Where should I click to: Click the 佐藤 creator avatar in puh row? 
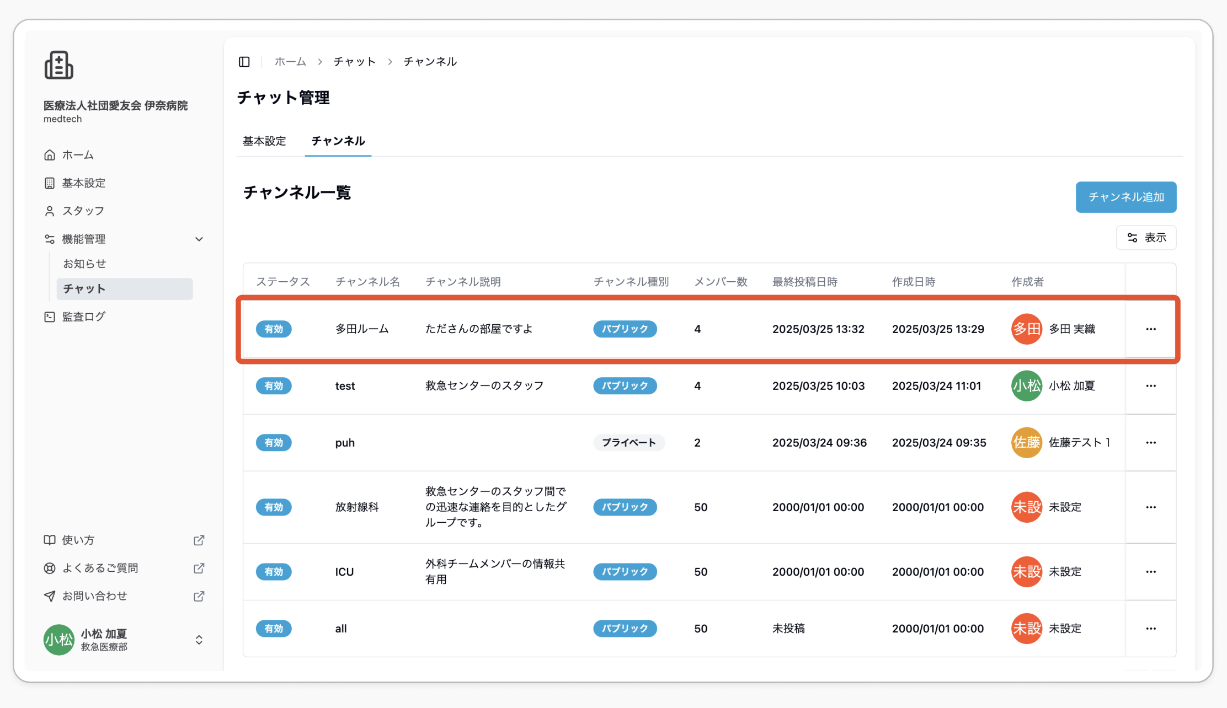coord(1027,443)
